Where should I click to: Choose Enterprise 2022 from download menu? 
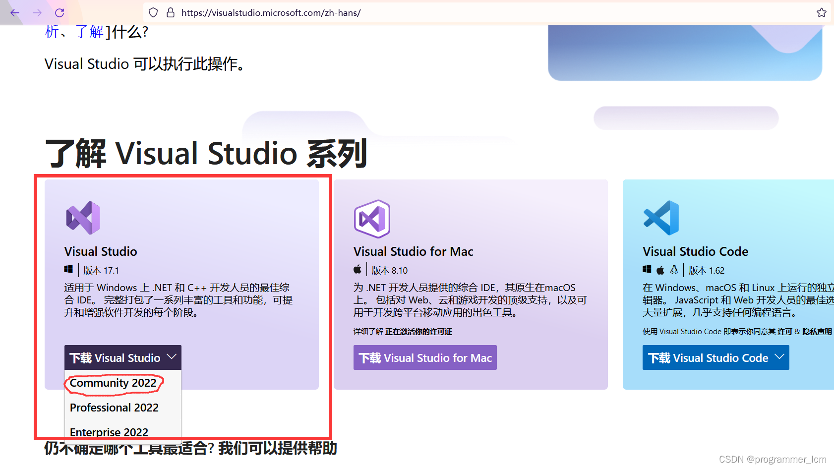point(109,432)
